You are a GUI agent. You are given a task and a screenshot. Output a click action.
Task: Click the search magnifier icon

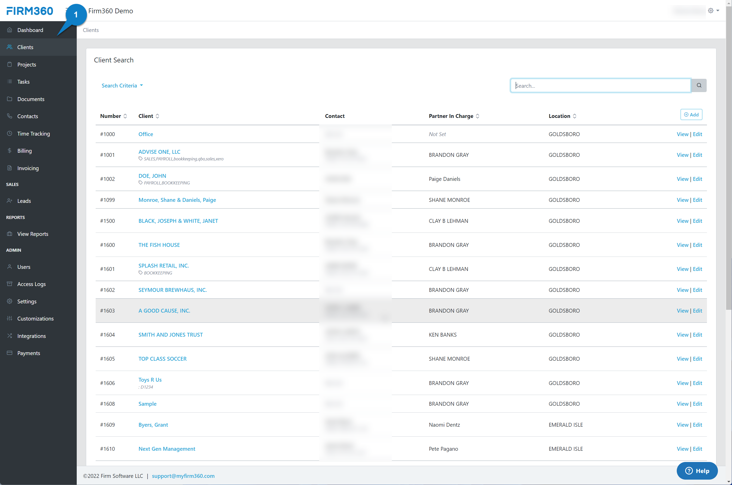coord(699,85)
